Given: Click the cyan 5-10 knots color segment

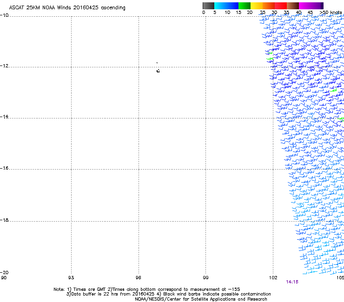Looking at the screenshot, I should tap(220, 6).
